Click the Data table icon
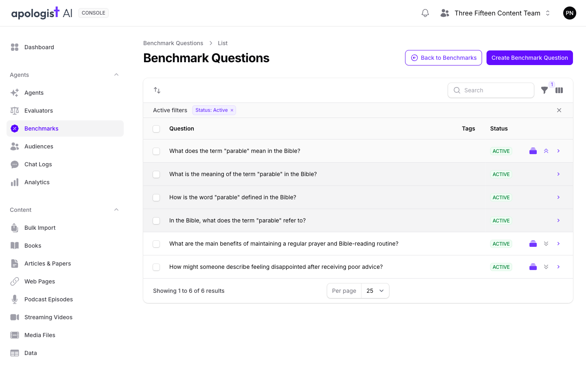 click(x=15, y=353)
